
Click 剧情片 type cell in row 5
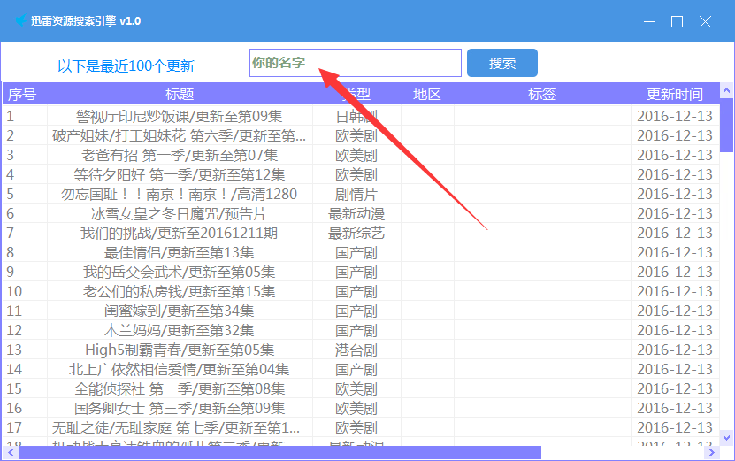click(x=356, y=194)
